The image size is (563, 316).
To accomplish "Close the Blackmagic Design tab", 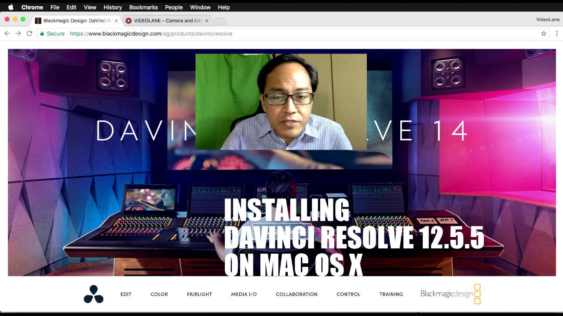I will [116, 21].
